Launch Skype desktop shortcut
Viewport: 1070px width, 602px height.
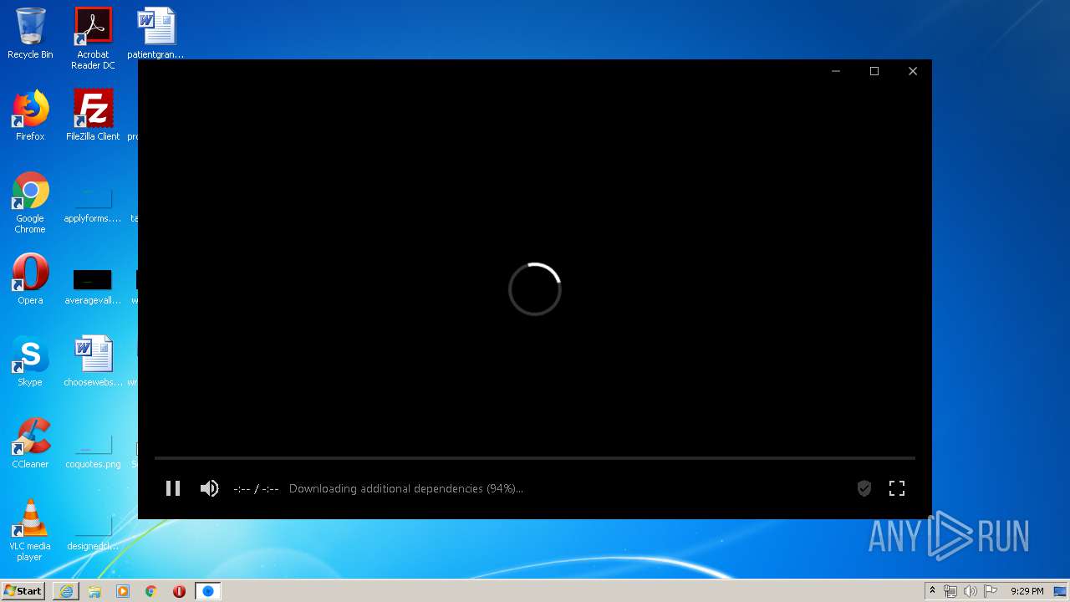pos(30,361)
